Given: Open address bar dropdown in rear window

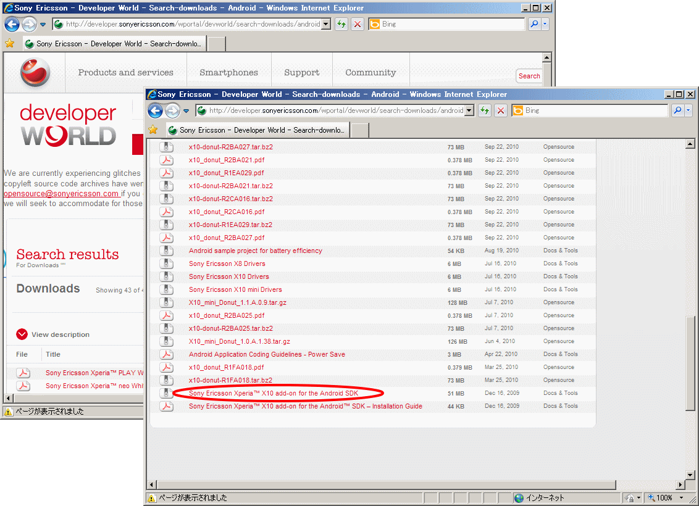Looking at the screenshot, I should [x=326, y=24].
